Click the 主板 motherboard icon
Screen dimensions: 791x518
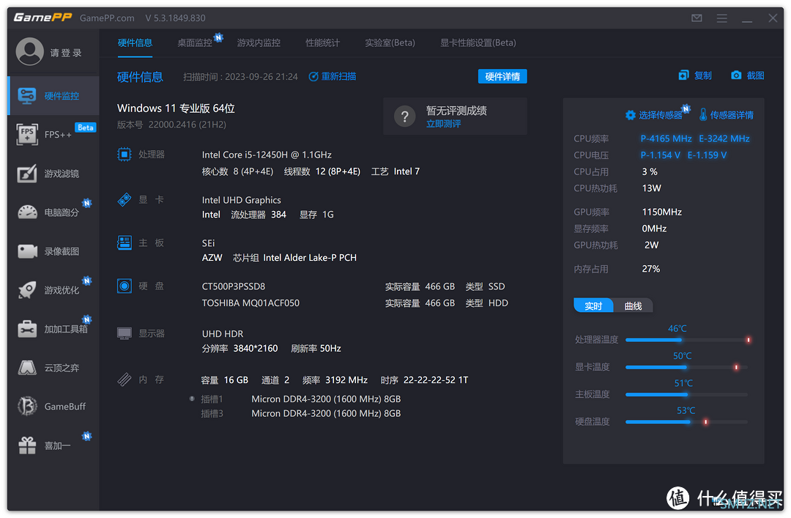(x=124, y=243)
